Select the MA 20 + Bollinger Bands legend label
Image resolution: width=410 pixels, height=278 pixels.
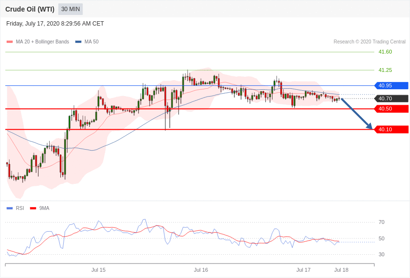click(x=42, y=42)
